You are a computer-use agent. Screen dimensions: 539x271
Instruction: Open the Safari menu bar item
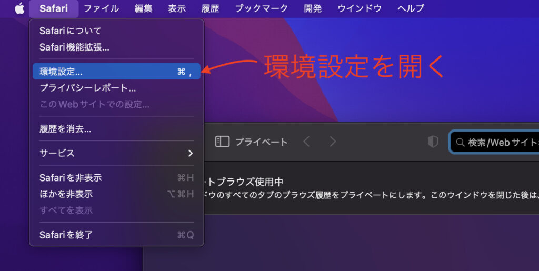click(x=54, y=8)
